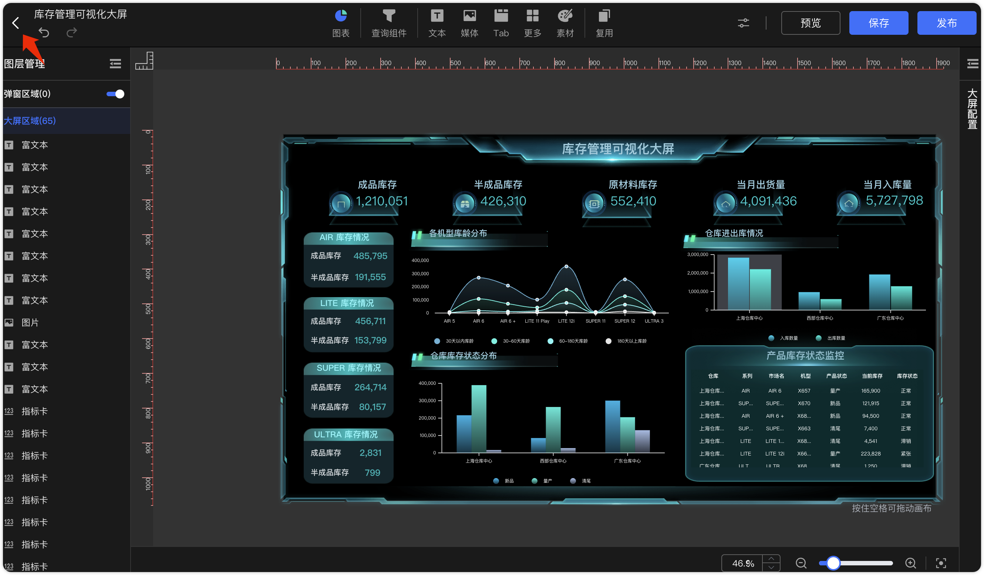
Task: Go back using the left arrow icon
Action: 15,23
